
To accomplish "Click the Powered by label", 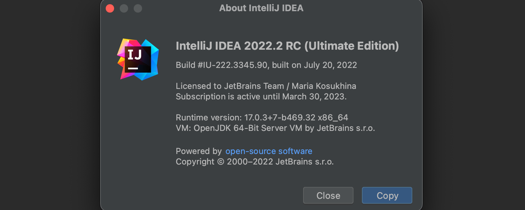I will point(198,151).
